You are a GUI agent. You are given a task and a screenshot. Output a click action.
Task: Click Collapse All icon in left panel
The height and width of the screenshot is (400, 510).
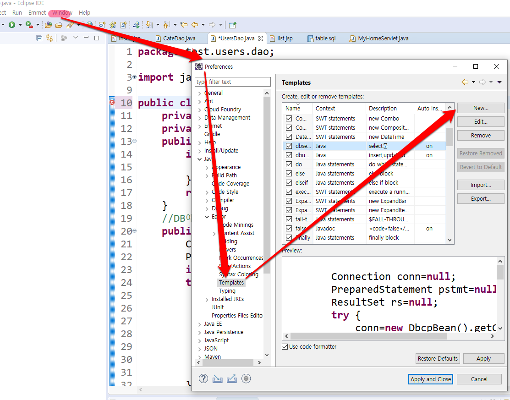pos(39,38)
